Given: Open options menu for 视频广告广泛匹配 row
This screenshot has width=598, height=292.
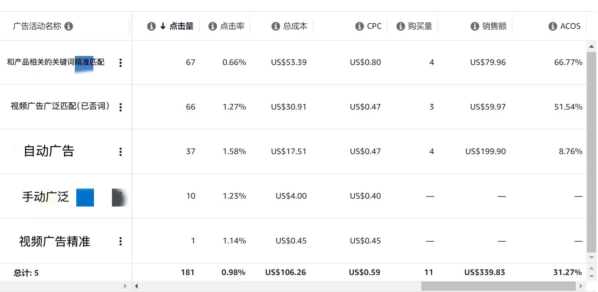Looking at the screenshot, I should click(x=121, y=107).
